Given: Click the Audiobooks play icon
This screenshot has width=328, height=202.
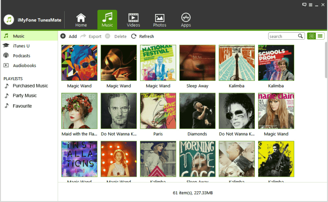Looking at the screenshot, I should click(6, 65).
